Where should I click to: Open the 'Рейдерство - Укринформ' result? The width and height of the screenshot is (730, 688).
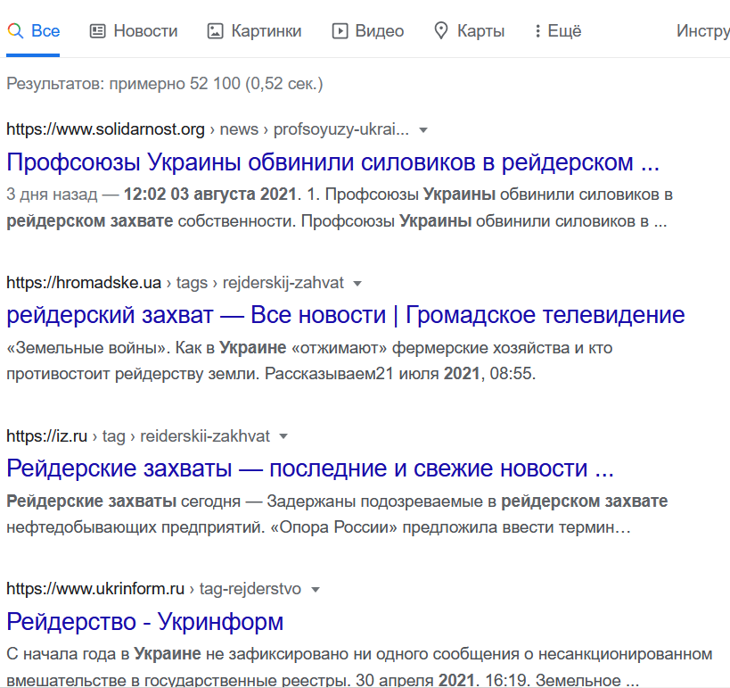pyautogui.click(x=144, y=621)
